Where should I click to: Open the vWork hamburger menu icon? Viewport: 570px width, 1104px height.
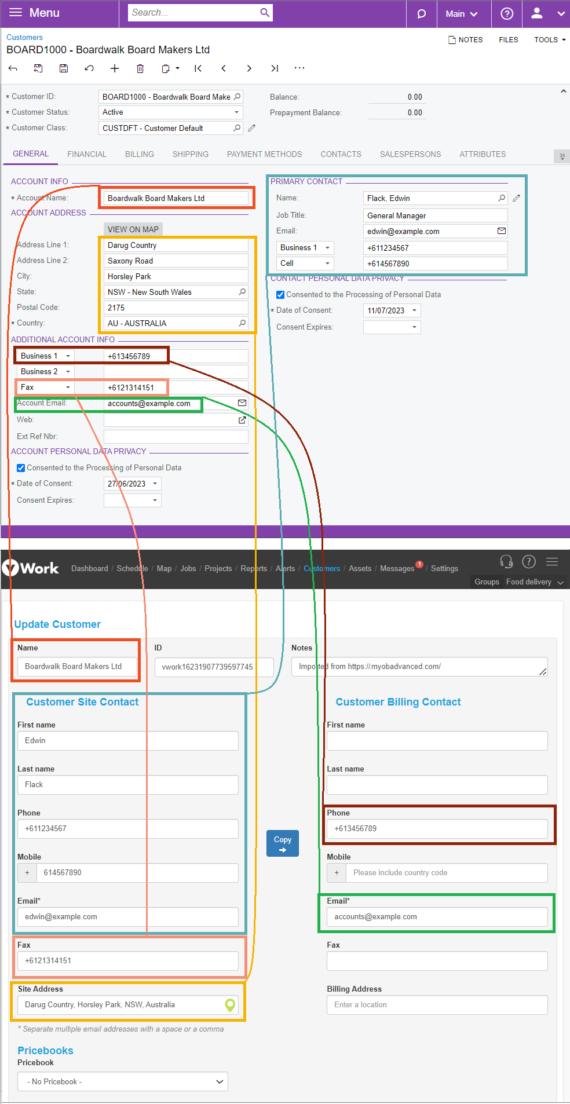tap(552, 562)
